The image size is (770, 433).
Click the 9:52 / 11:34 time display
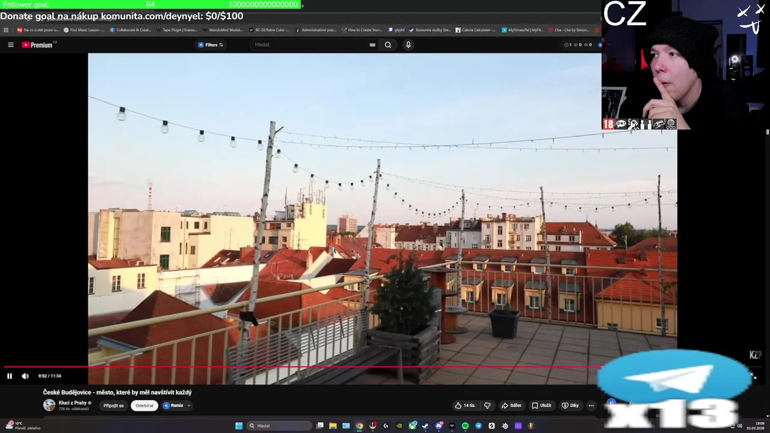coord(49,376)
